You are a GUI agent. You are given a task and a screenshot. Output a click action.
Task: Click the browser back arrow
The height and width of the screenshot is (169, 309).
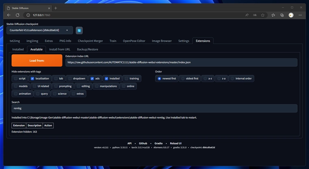[x=9, y=15]
